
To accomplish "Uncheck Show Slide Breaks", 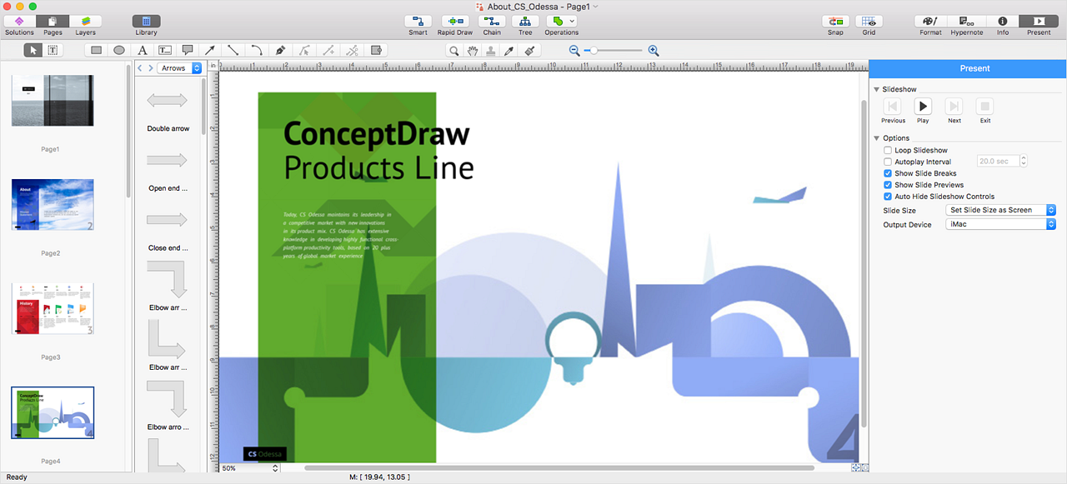I will tap(888, 173).
